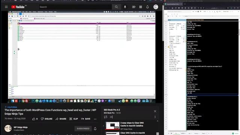Click the CLIP button
This screenshot has height=135, width=240.
pyautogui.click(x=73, y=119)
